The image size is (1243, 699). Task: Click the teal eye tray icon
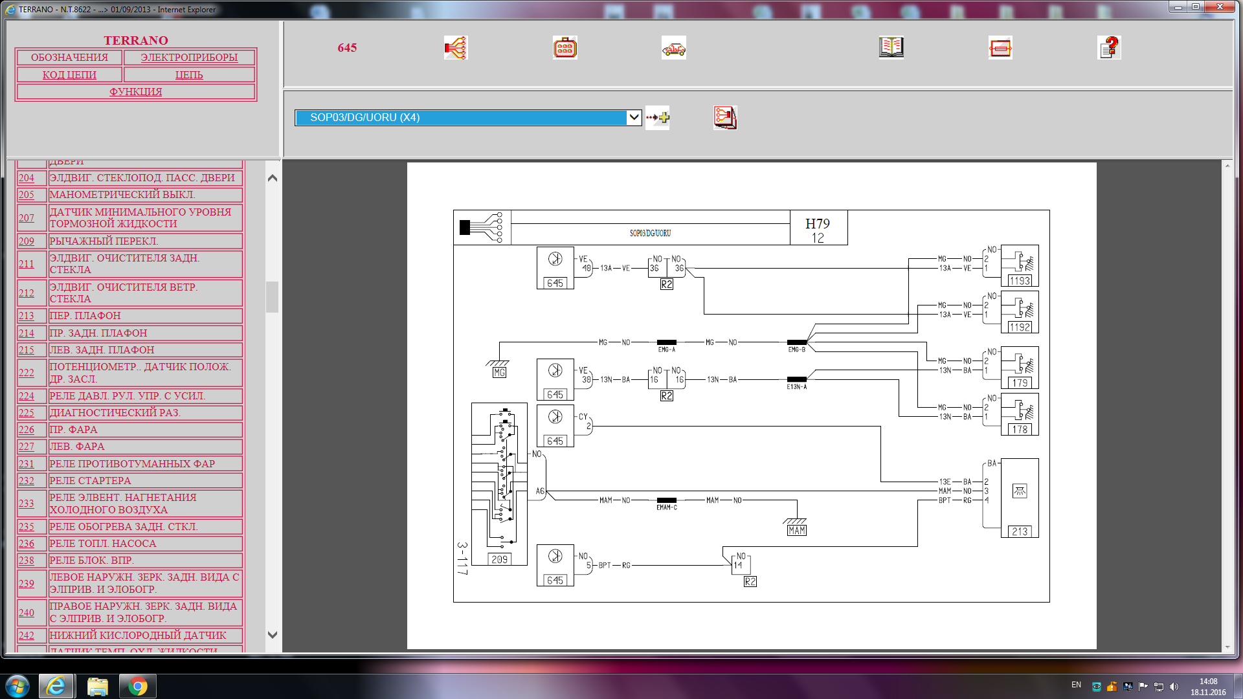[1097, 687]
